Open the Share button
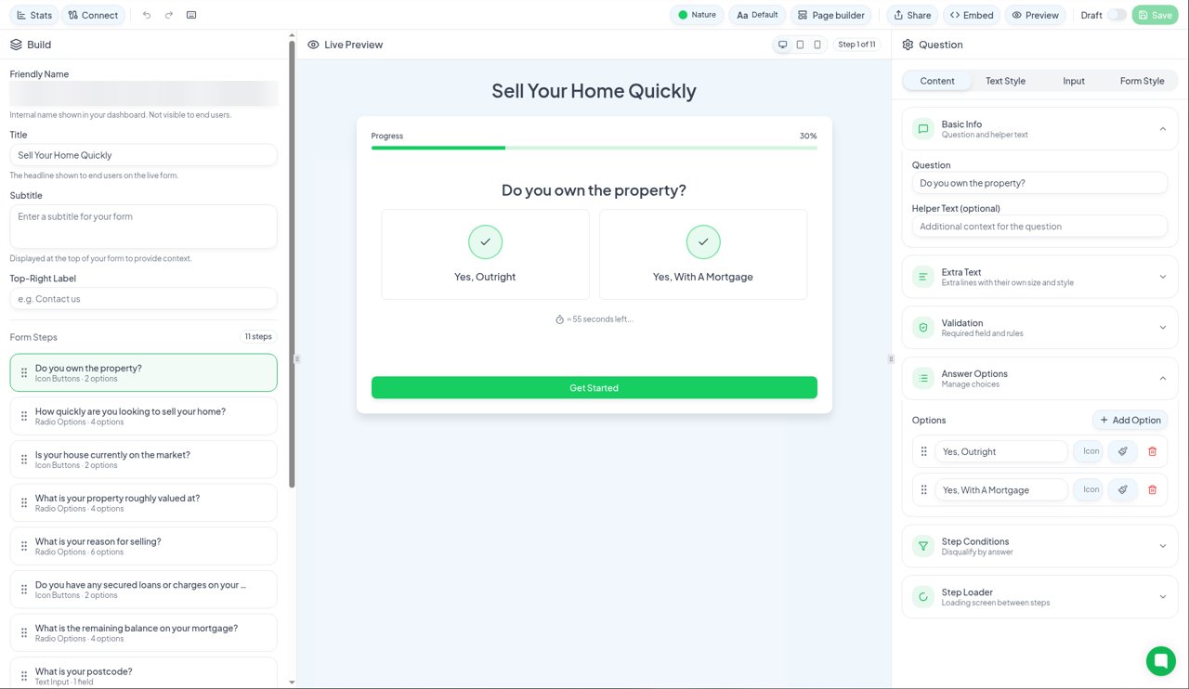 click(x=911, y=15)
